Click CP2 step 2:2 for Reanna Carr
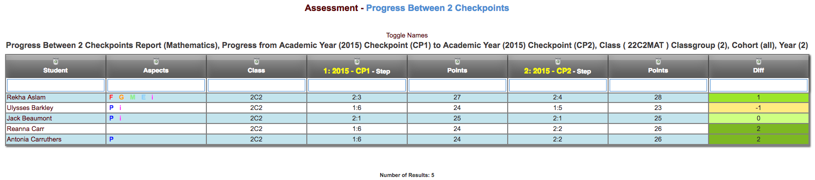Image resolution: width=815 pixels, height=180 pixels. tap(558, 129)
